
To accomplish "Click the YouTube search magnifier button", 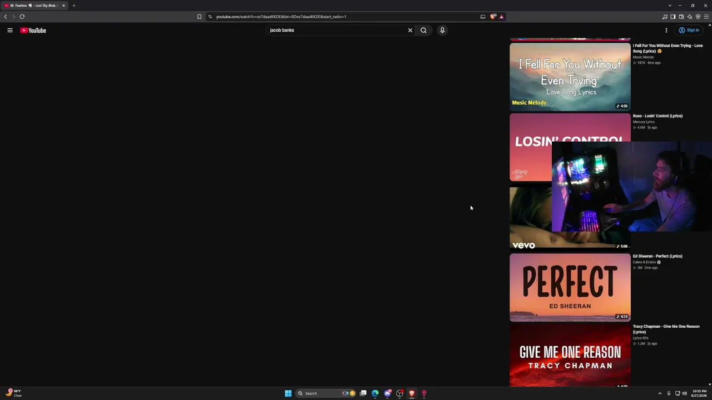I will [x=424, y=31].
